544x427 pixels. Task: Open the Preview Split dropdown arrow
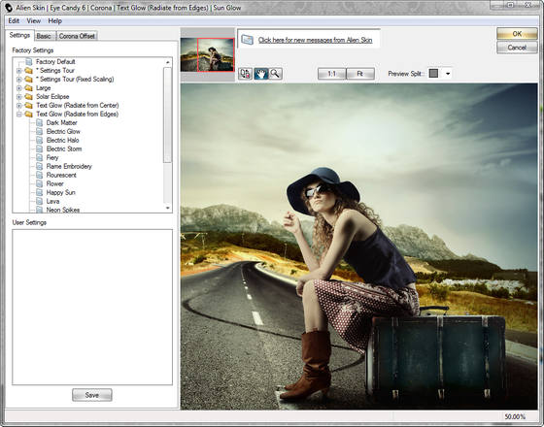pos(448,74)
